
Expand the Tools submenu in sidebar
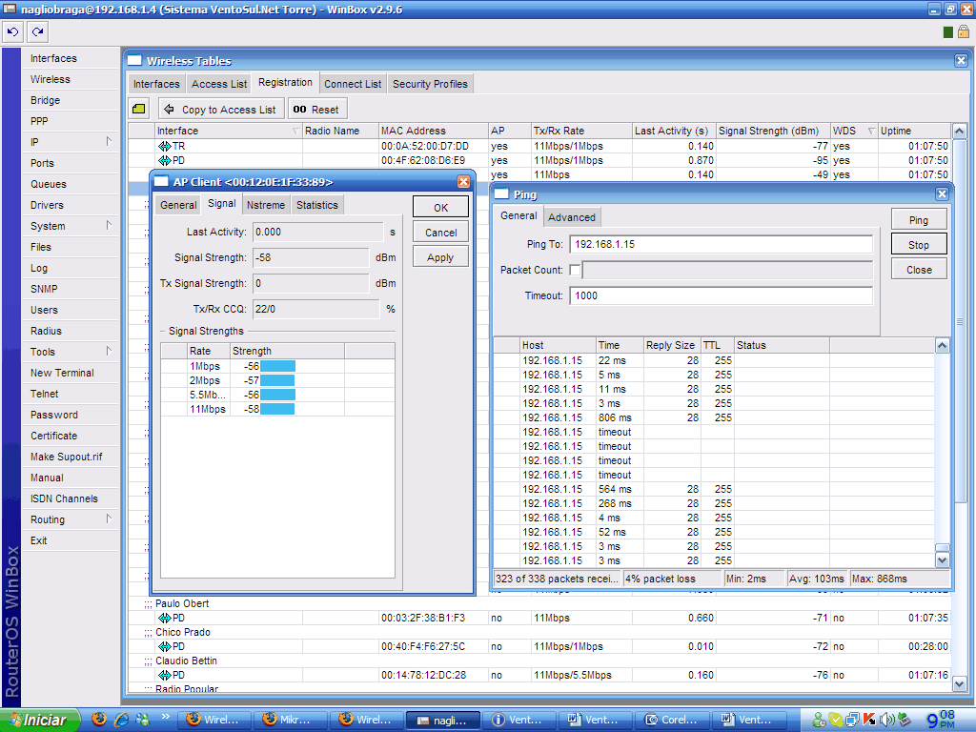(109, 352)
